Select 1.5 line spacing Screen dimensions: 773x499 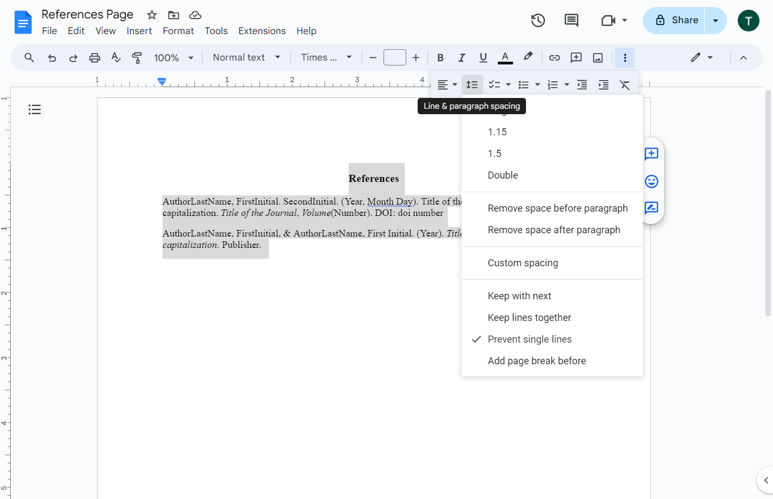tap(553, 154)
